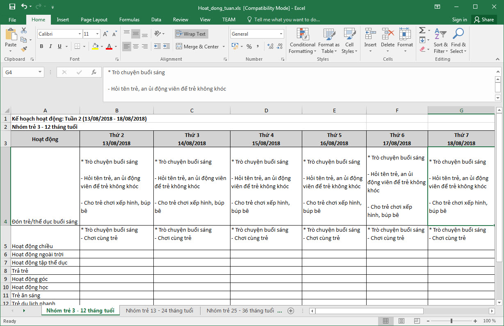Click the Save icon in title bar
504x326 pixels.
12,7
